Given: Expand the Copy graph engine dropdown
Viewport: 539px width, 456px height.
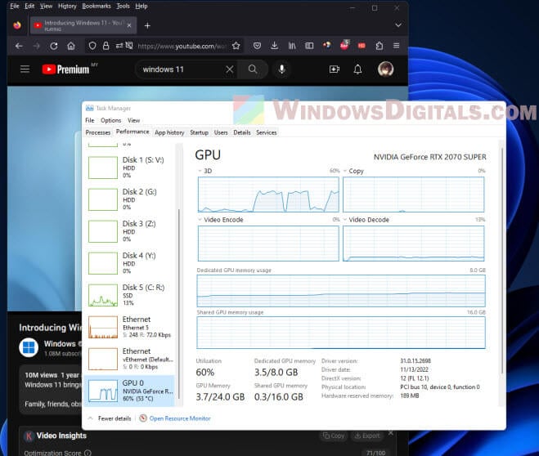Looking at the screenshot, I should tap(345, 171).
